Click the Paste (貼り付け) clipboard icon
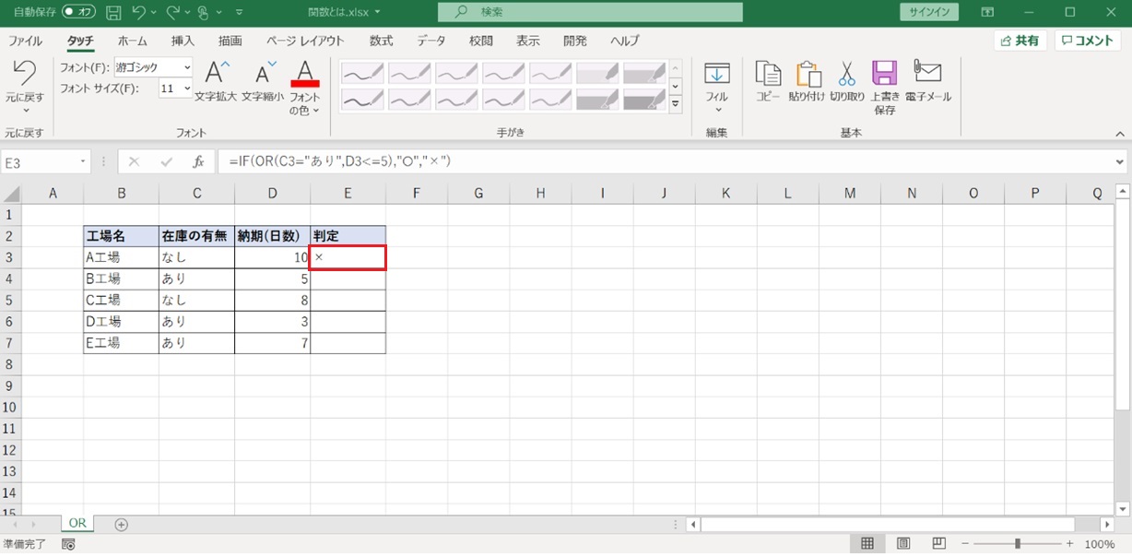Image resolution: width=1132 pixels, height=557 pixels. tap(808, 76)
